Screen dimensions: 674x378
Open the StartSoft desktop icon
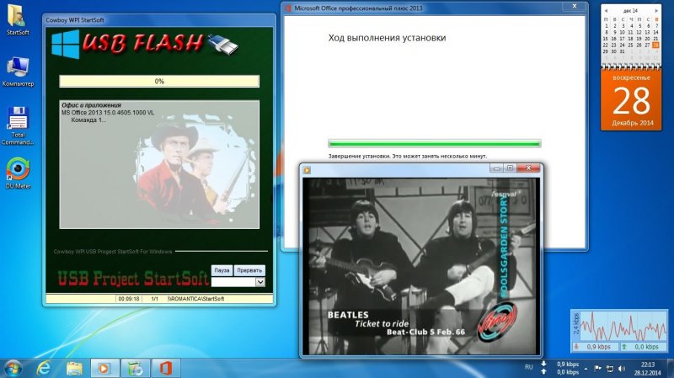tap(17, 19)
